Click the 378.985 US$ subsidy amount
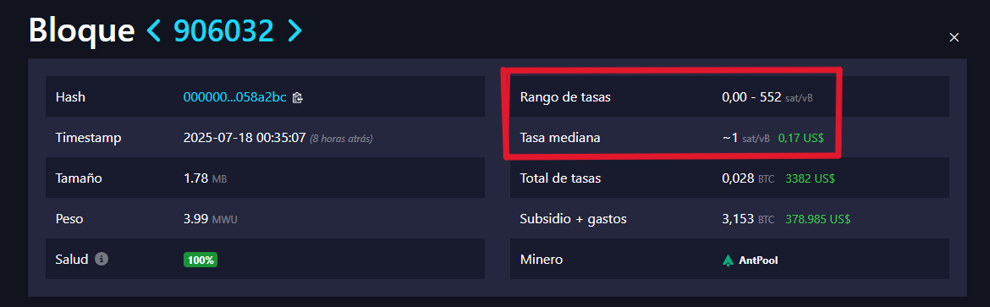990x307 pixels. [817, 219]
